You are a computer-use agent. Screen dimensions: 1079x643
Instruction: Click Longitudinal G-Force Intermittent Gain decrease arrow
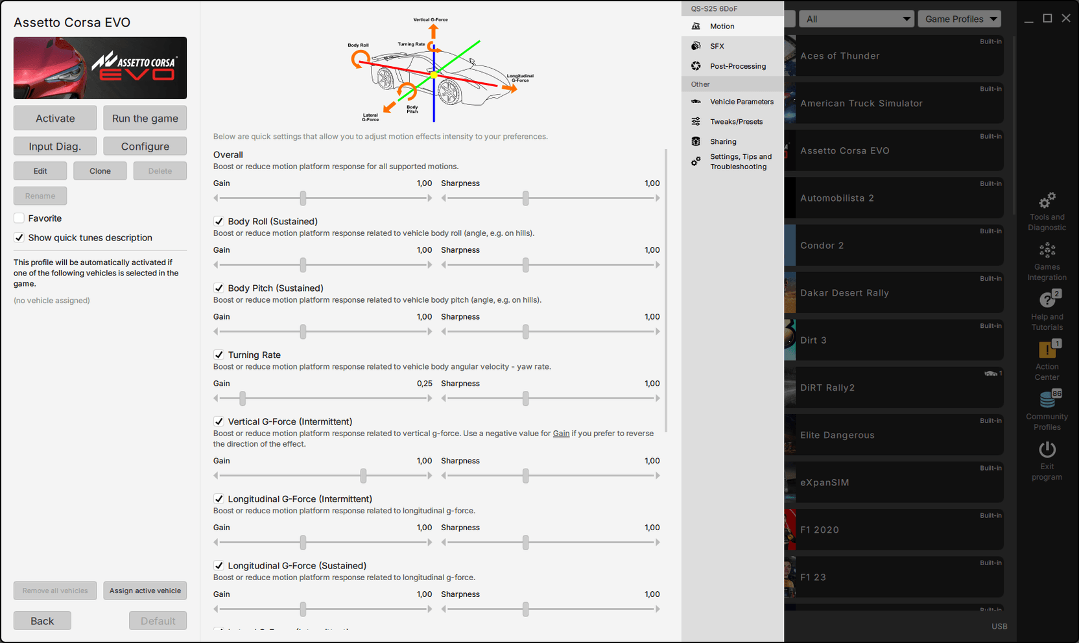(x=216, y=543)
